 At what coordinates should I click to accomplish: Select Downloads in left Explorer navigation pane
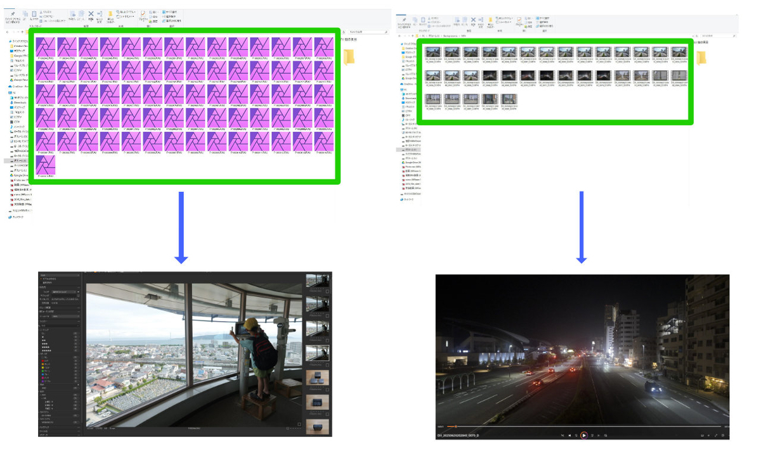pos(18,103)
